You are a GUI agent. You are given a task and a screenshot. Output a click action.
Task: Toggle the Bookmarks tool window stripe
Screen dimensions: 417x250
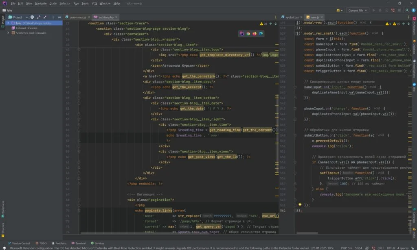click(x=2, y=208)
